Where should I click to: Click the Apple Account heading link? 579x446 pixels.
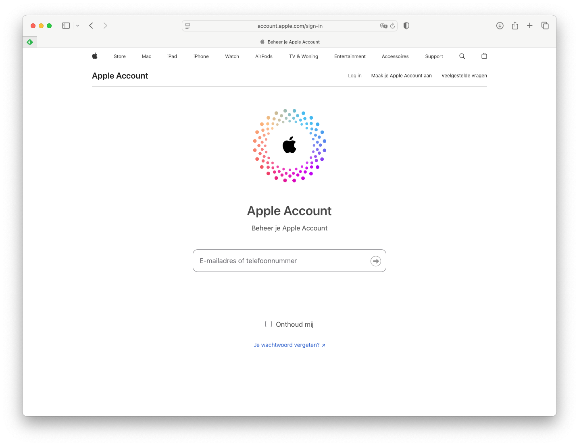120,76
